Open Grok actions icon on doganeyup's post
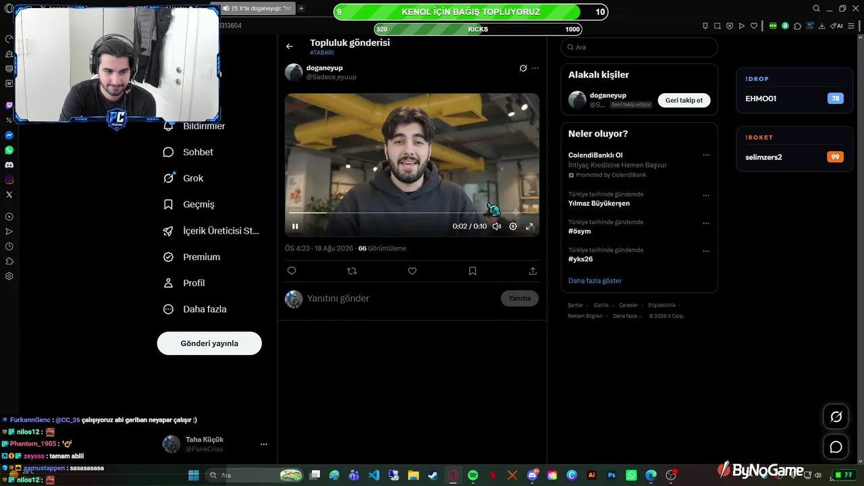864x486 pixels. tap(523, 68)
